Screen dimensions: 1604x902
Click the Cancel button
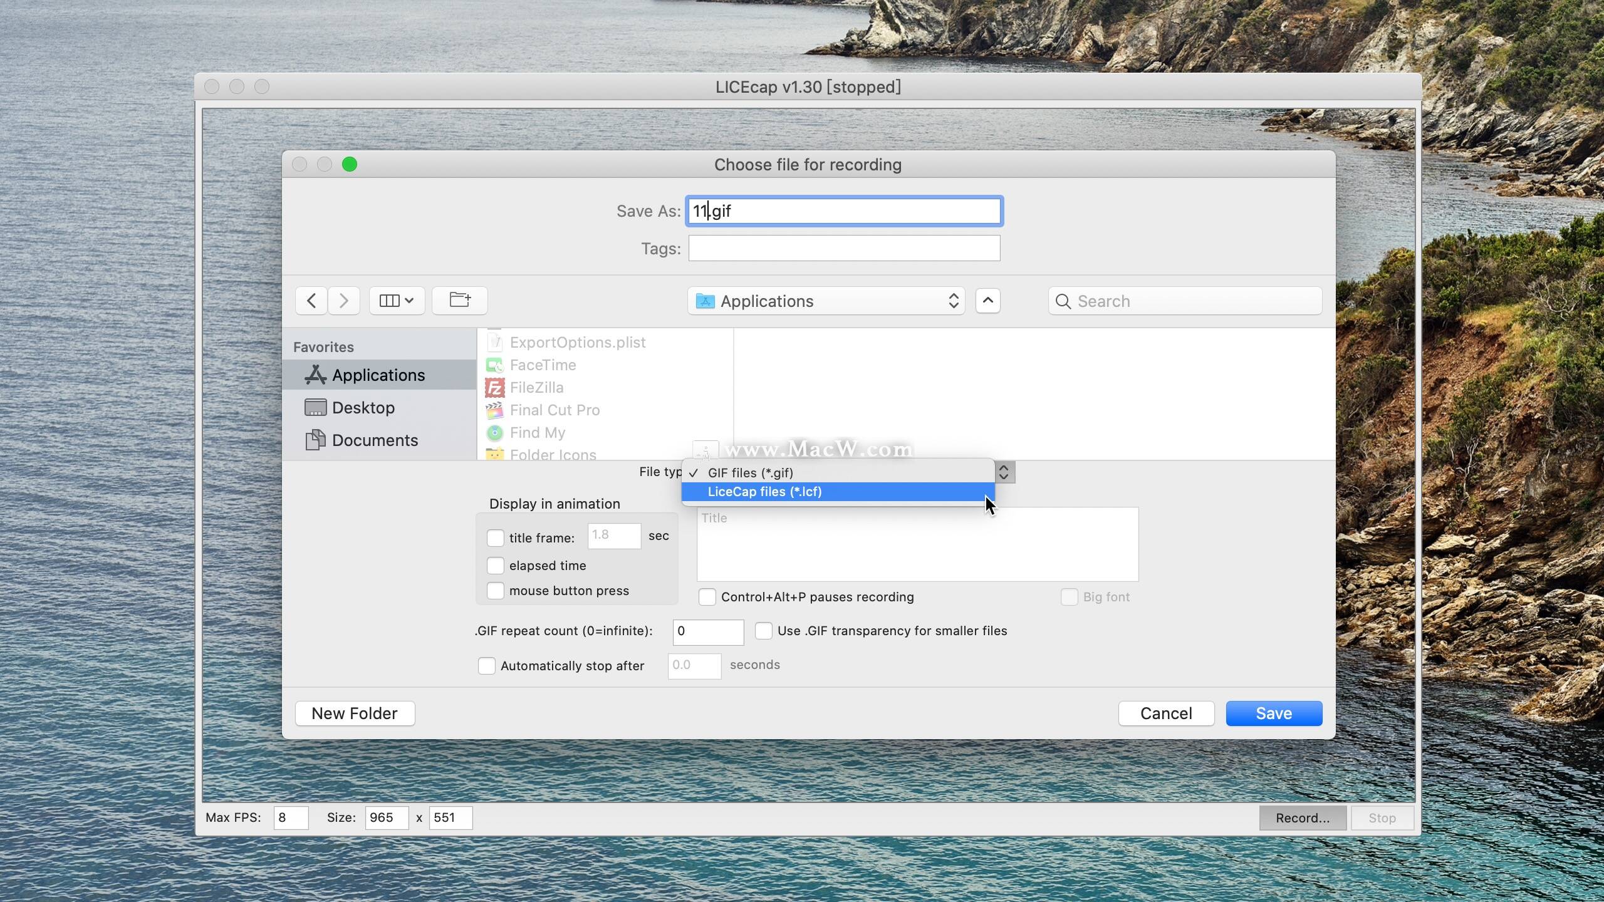[x=1165, y=713]
